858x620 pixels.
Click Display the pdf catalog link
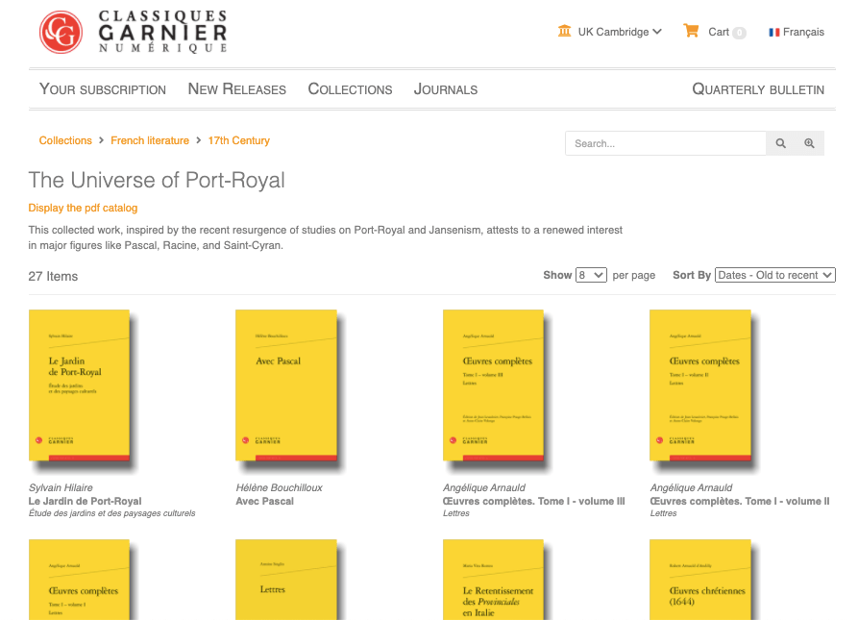click(x=83, y=208)
